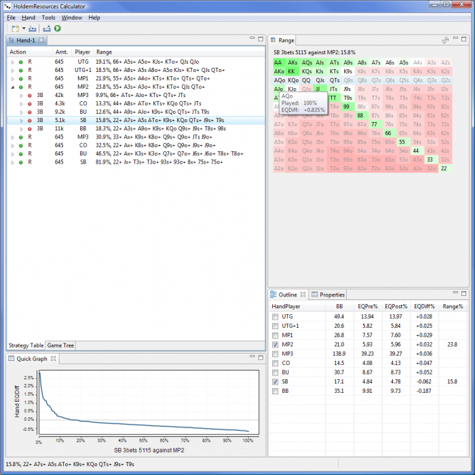The width and height of the screenshot is (475, 475).
Task: Click the sync icon in Range panel
Action: click(444, 40)
